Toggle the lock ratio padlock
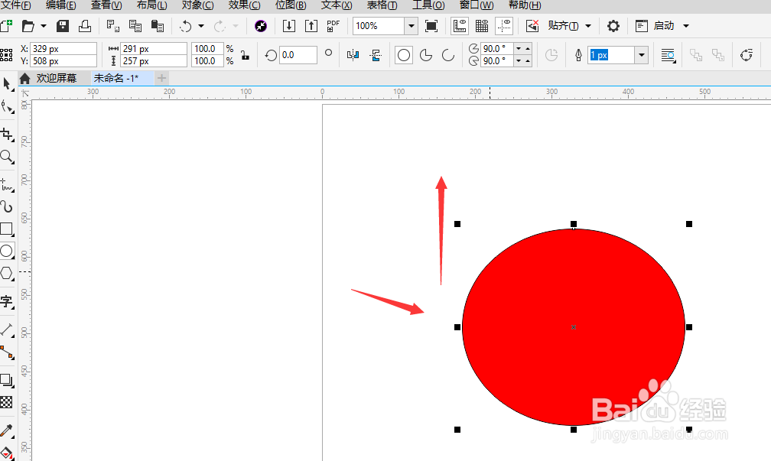The width and height of the screenshot is (771, 461). (245, 55)
